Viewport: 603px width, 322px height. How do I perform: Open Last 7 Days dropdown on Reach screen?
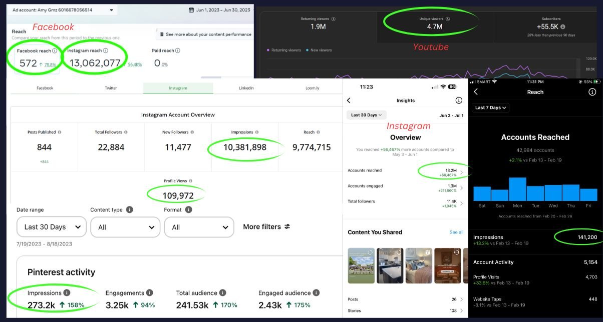(x=491, y=107)
